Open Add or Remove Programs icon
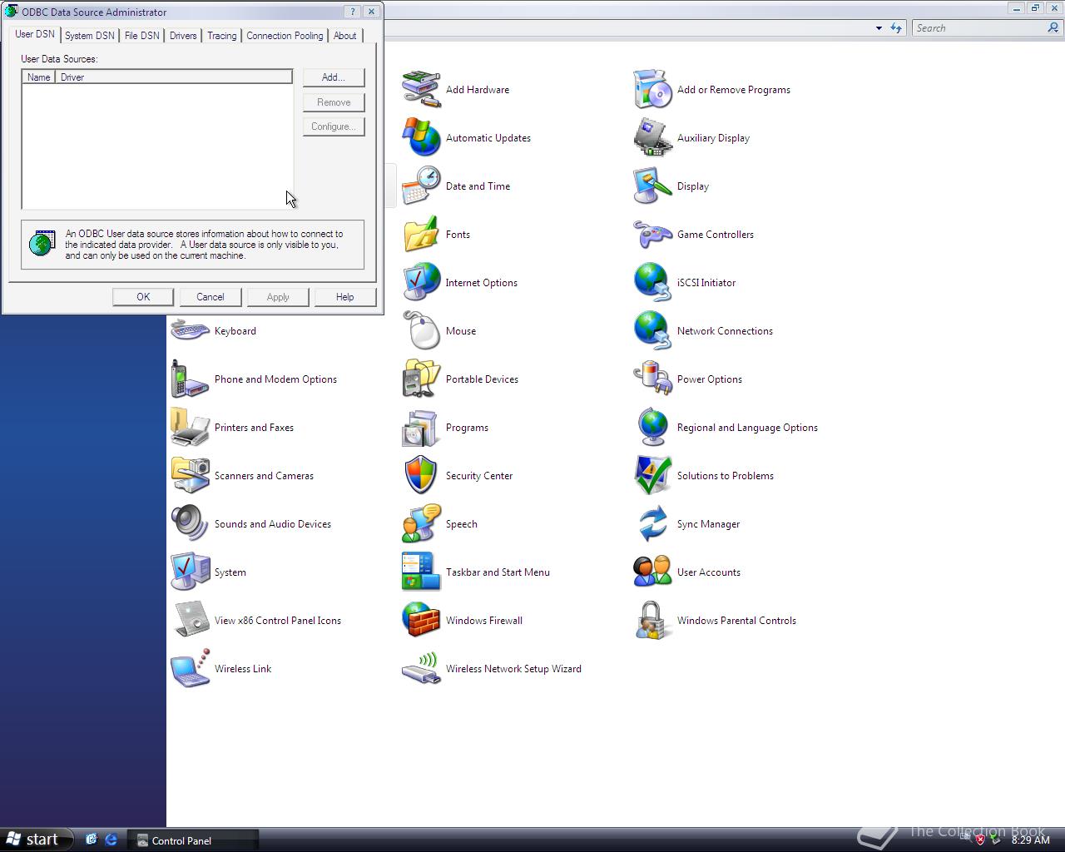The image size is (1065, 852). click(x=652, y=90)
